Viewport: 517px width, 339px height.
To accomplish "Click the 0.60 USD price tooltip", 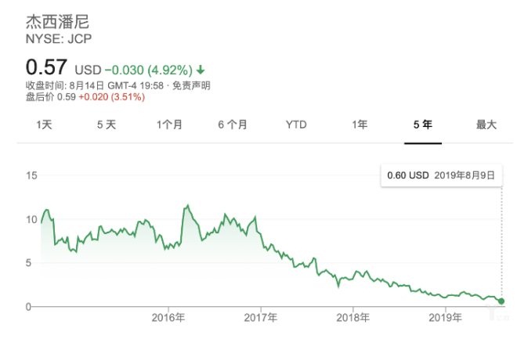I will click(x=441, y=175).
